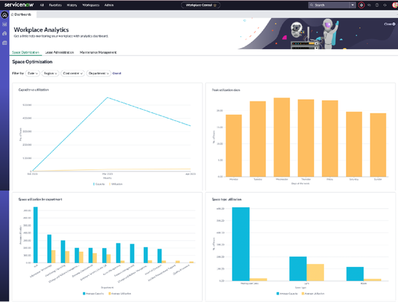
Task: Click the Capacity vs utilization chart title
Action: click(34, 90)
